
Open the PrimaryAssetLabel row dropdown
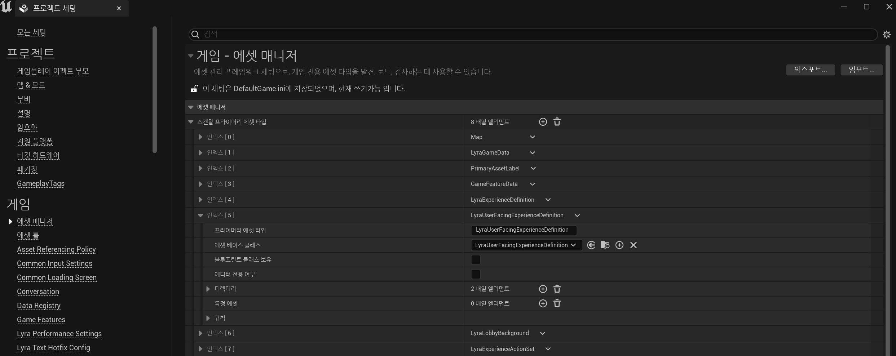533,168
